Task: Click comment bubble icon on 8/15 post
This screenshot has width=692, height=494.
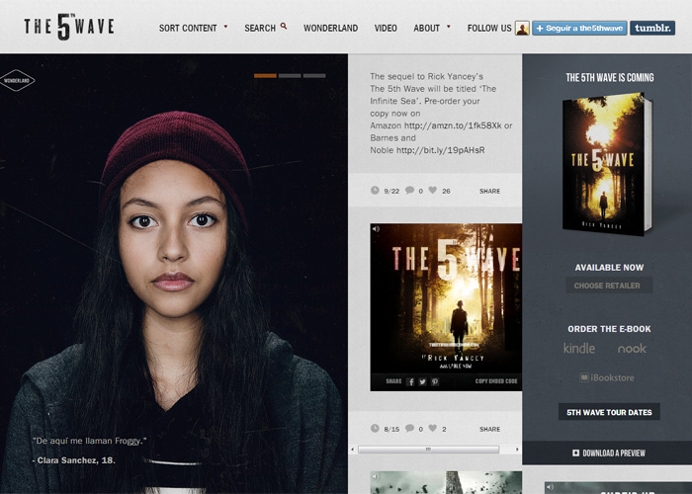Action: (409, 428)
